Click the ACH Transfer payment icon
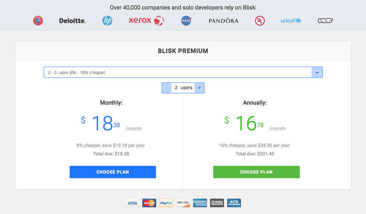The image size is (366, 214). pos(234,203)
